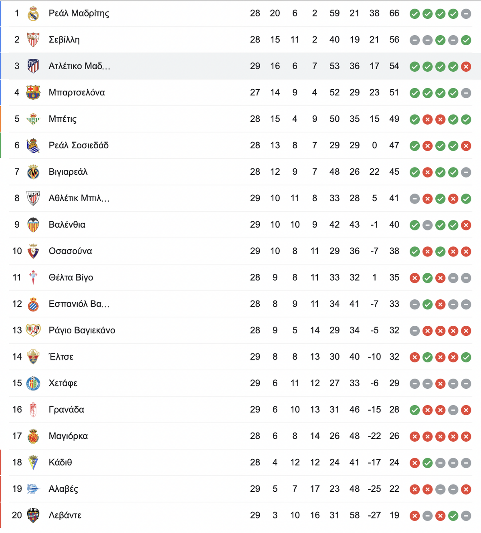Click the Levante club crest
Viewport: 481px width, 533px height.
point(33,515)
